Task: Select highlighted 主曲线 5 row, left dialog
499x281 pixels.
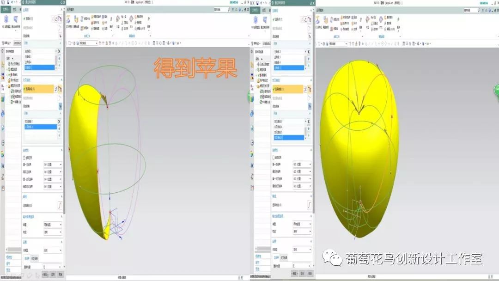Action: (40, 67)
